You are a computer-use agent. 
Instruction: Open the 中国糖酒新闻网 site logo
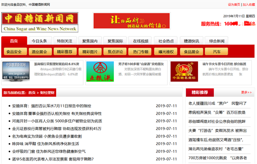40,22
